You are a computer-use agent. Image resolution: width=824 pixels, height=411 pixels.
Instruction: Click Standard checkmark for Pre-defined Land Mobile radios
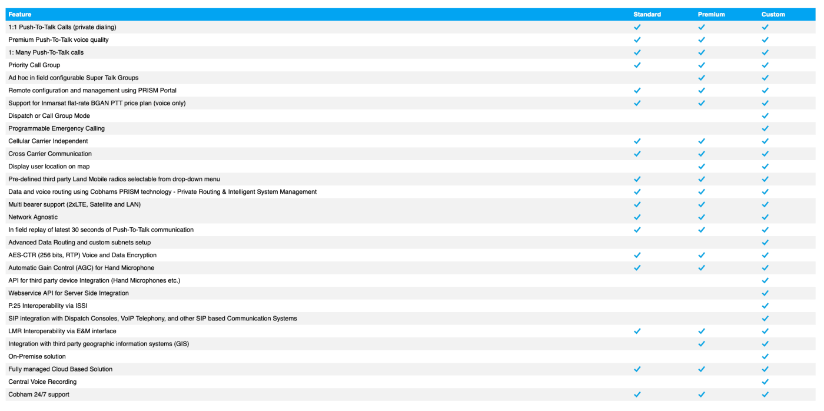[637, 179]
